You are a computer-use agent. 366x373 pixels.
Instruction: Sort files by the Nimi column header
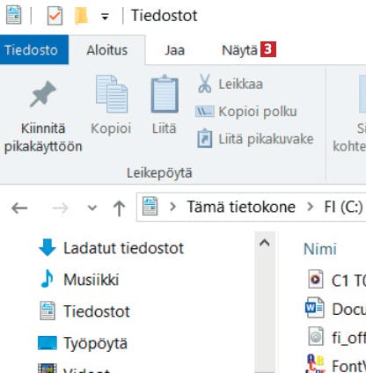[x=320, y=249]
